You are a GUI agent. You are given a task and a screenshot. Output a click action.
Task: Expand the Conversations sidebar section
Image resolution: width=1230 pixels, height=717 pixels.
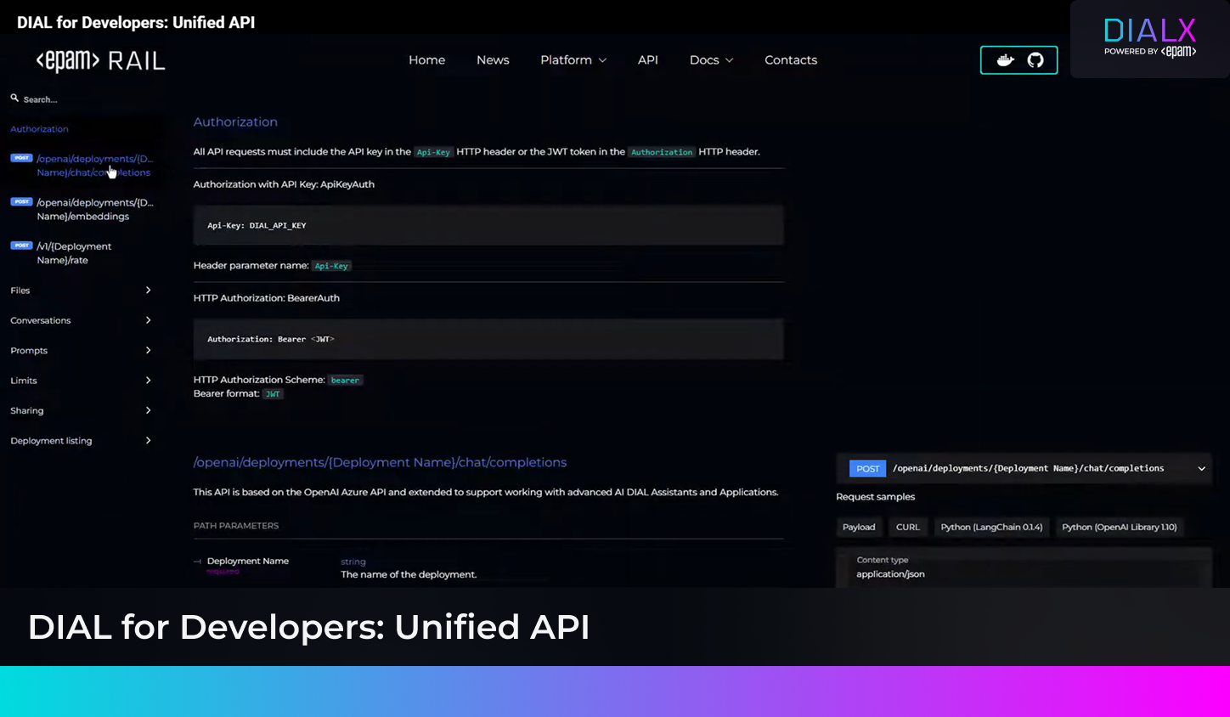148,320
